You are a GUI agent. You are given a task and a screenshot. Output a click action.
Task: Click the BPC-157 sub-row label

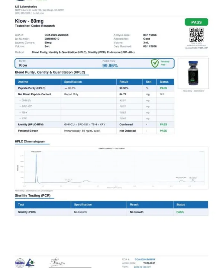pos(26,106)
